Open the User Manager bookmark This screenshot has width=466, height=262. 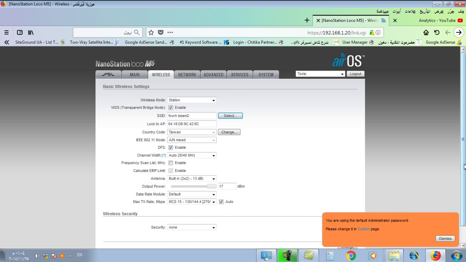point(358,42)
